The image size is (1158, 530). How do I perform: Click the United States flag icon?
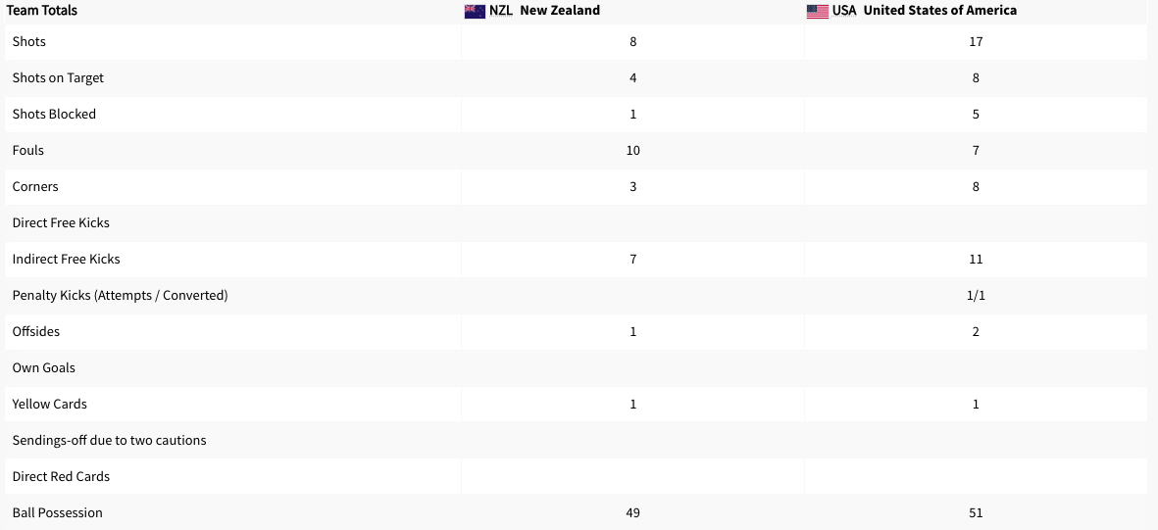[x=817, y=11]
